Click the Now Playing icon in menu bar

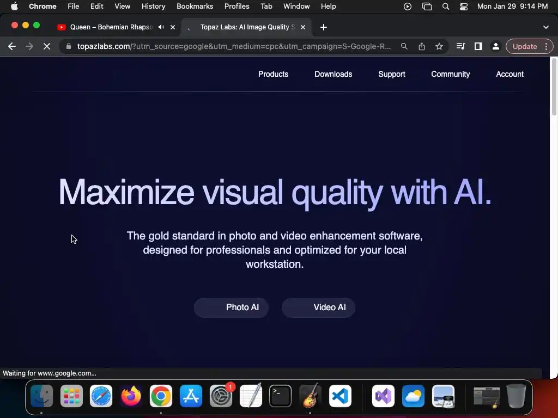[x=408, y=7]
